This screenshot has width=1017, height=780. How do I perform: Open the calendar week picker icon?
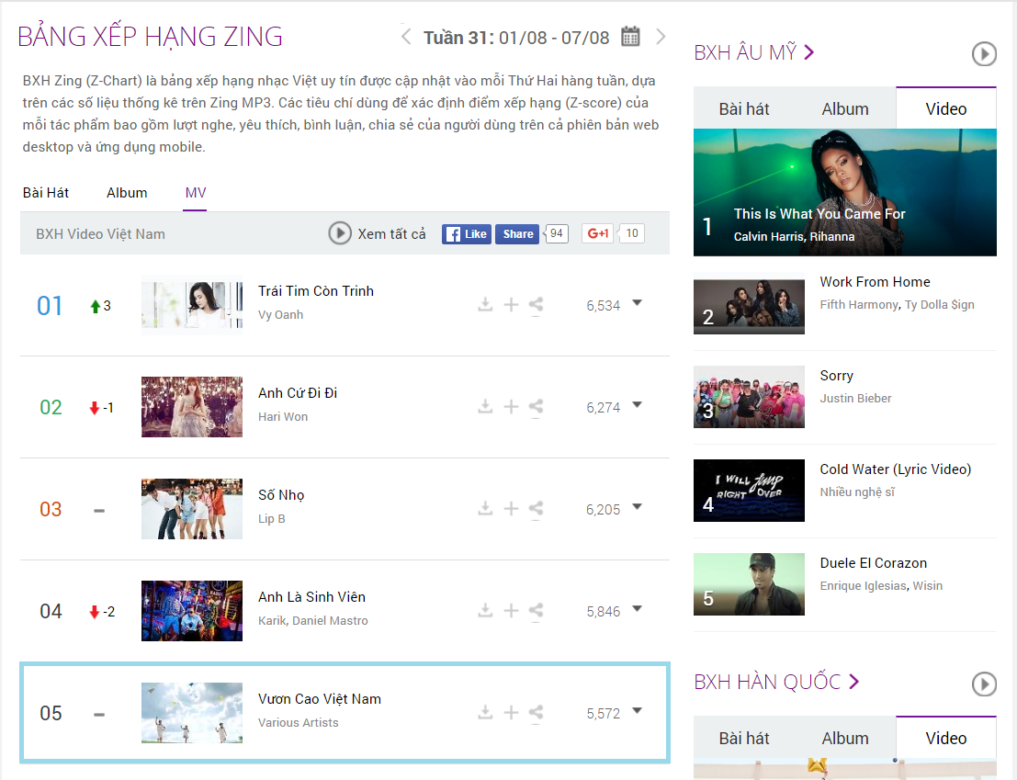pyautogui.click(x=630, y=37)
